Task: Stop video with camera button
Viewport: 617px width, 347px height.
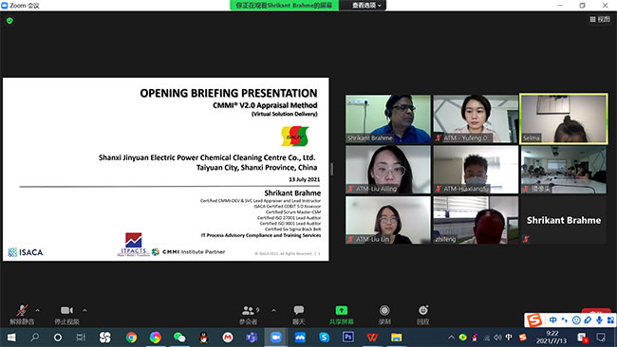Action: [x=66, y=310]
